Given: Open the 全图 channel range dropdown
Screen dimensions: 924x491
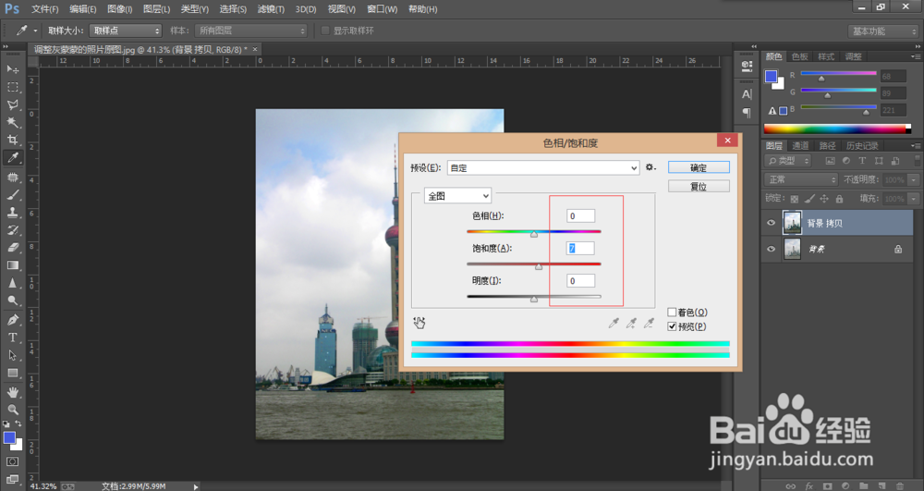Looking at the screenshot, I should tap(457, 196).
